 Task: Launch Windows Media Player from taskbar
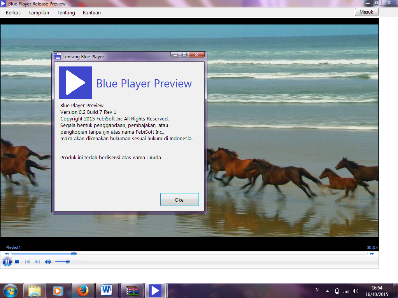[58, 291]
